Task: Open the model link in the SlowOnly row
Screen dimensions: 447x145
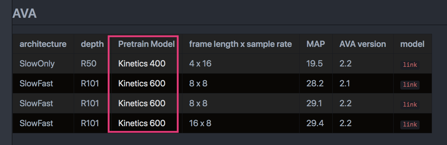Action: [x=410, y=65]
